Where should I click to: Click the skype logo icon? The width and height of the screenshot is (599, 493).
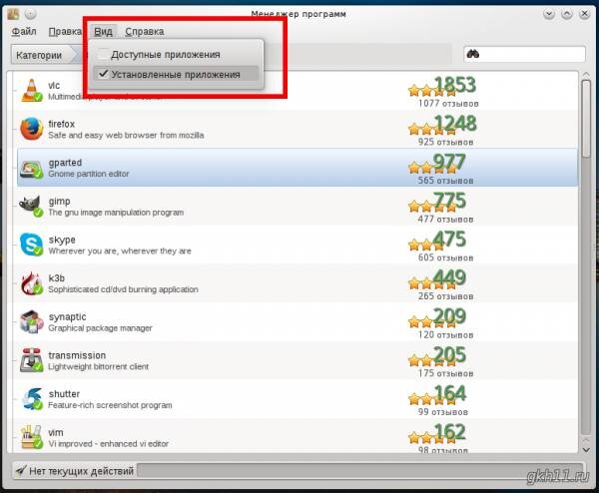[31, 245]
